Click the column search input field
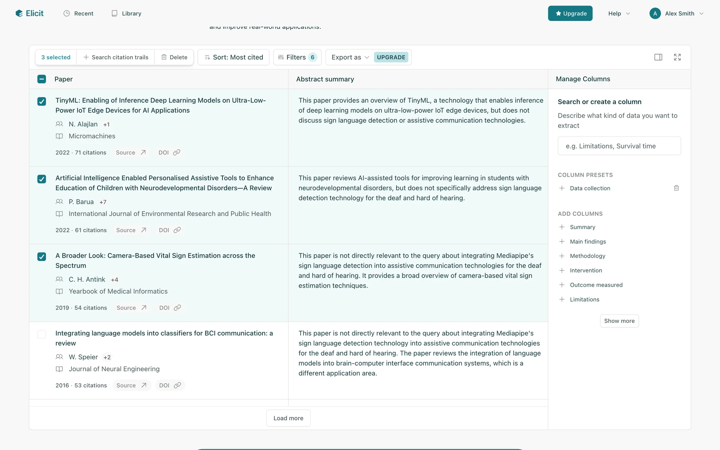The width and height of the screenshot is (720, 450). click(x=619, y=146)
